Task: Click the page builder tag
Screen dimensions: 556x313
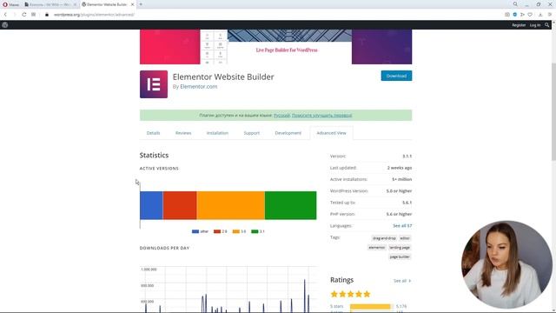Action: tap(400, 256)
